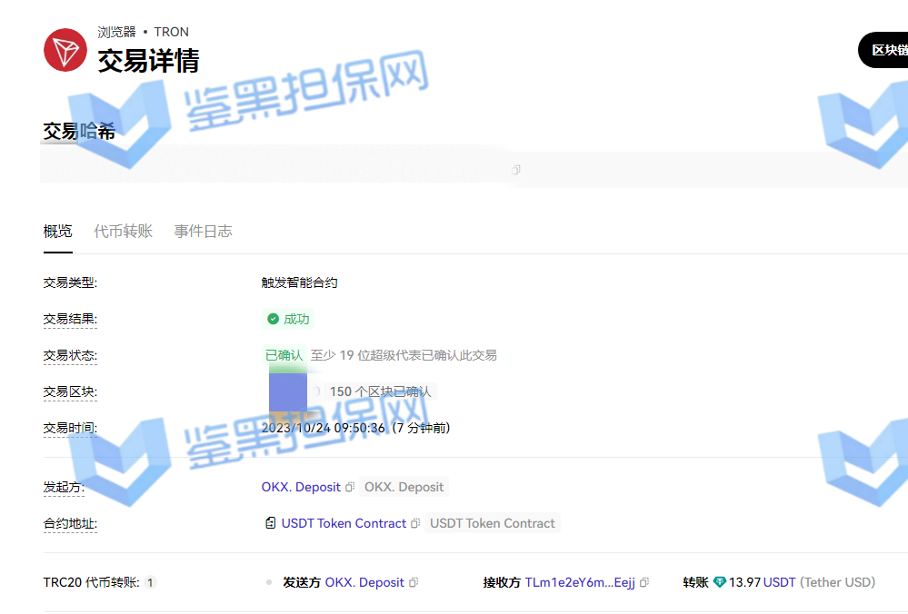Click the green 成功 check mark icon
Screen dimensions: 908x614
pos(273,319)
